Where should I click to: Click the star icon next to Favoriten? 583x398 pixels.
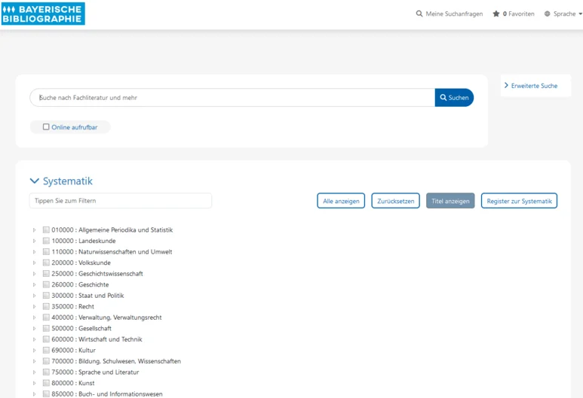[x=496, y=14]
